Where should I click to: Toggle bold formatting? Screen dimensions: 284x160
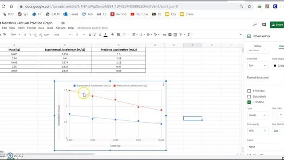click(90, 35)
